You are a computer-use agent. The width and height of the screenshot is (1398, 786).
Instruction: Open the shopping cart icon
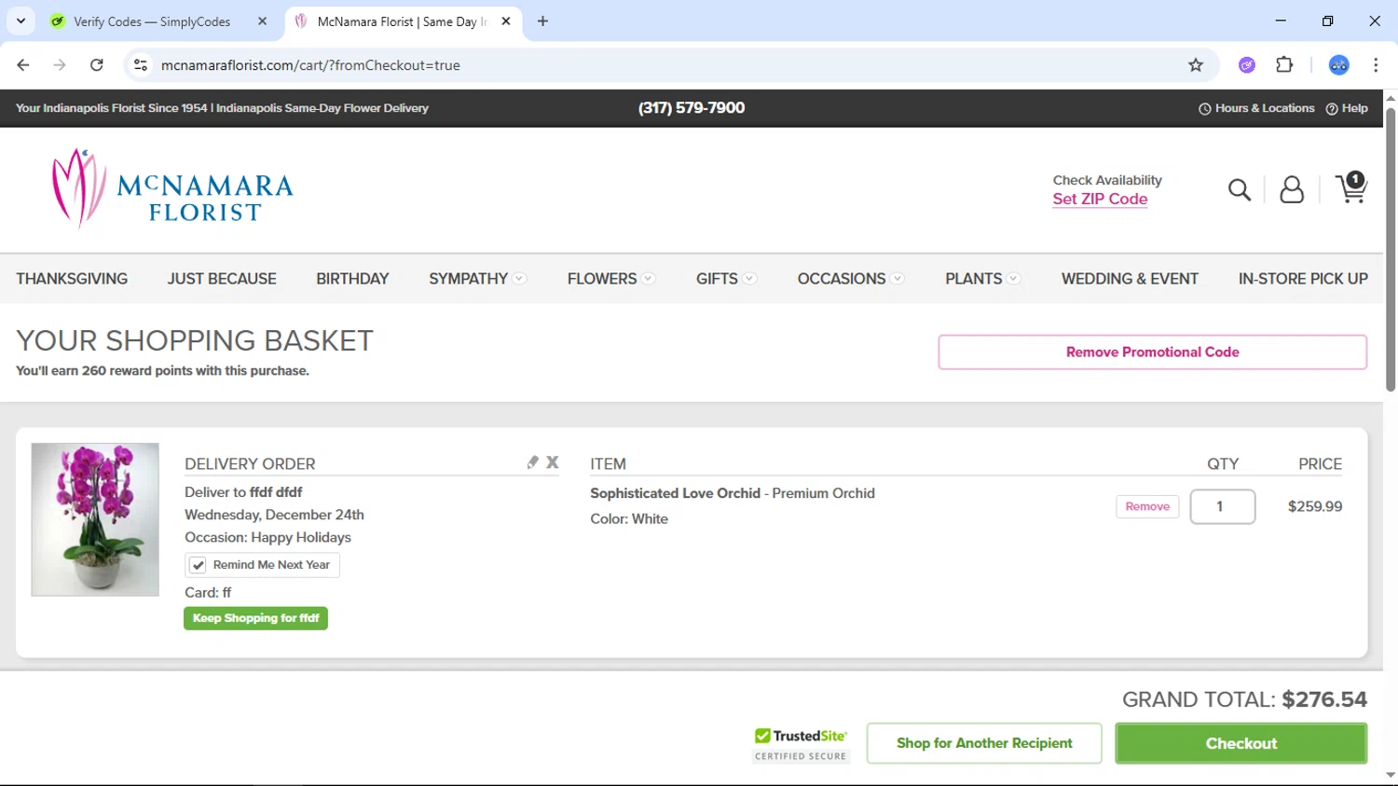coord(1350,187)
